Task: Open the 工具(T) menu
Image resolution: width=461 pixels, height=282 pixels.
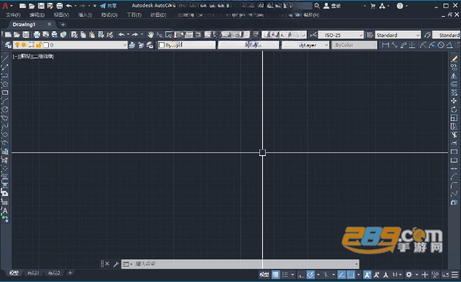Action: [134, 15]
